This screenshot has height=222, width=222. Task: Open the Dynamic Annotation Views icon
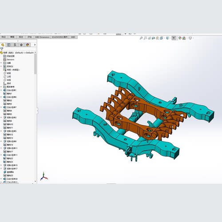tap(157, 38)
